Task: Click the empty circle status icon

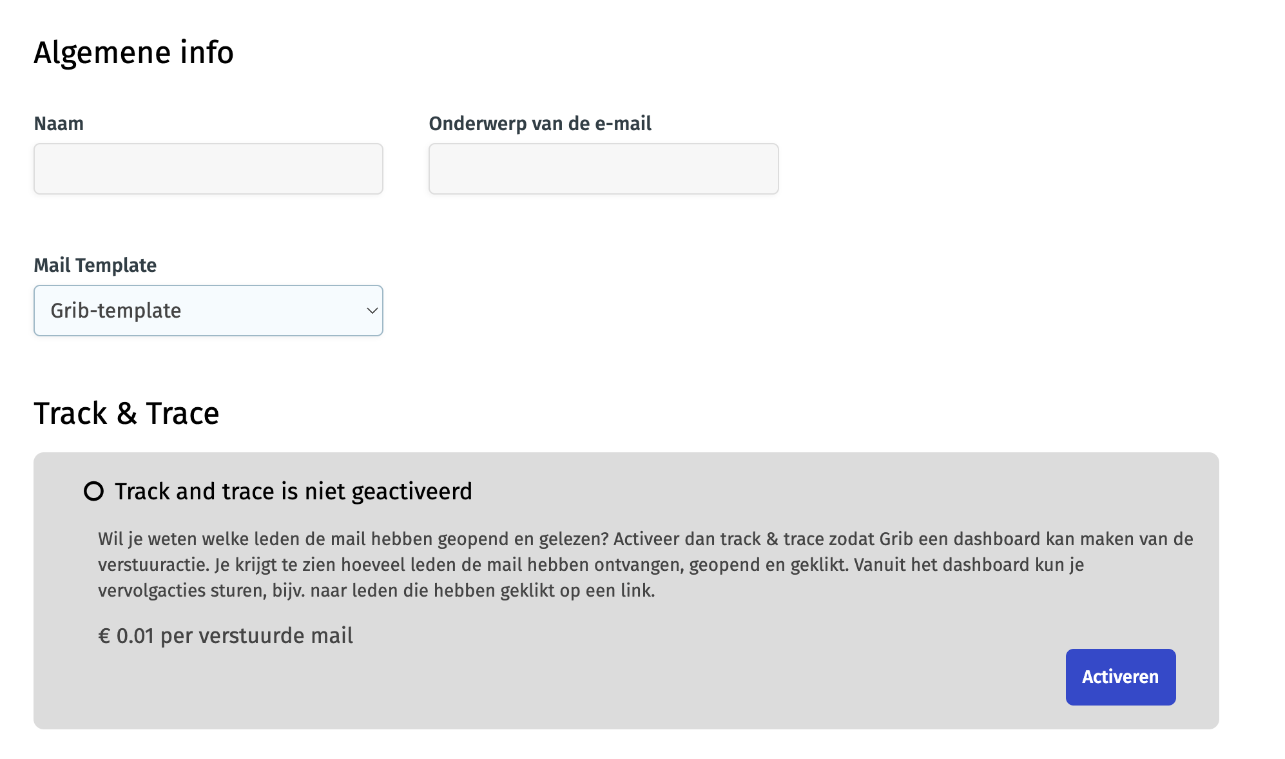Action: [x=93, y=492]
